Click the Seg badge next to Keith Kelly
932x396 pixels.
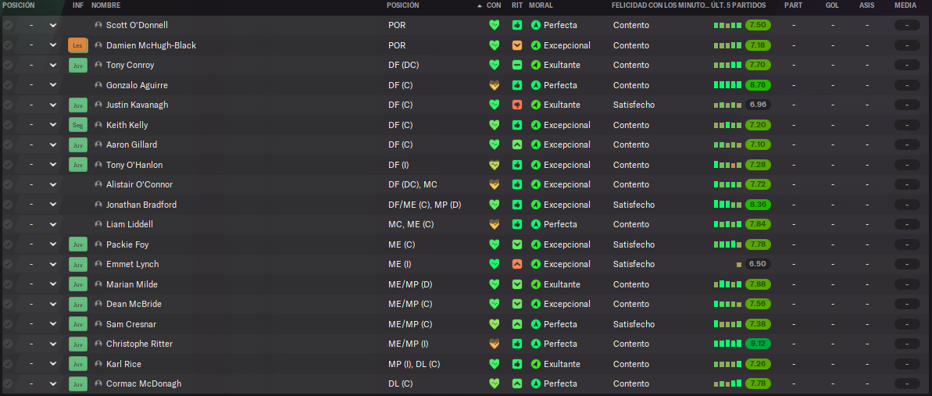click(78, 125)
